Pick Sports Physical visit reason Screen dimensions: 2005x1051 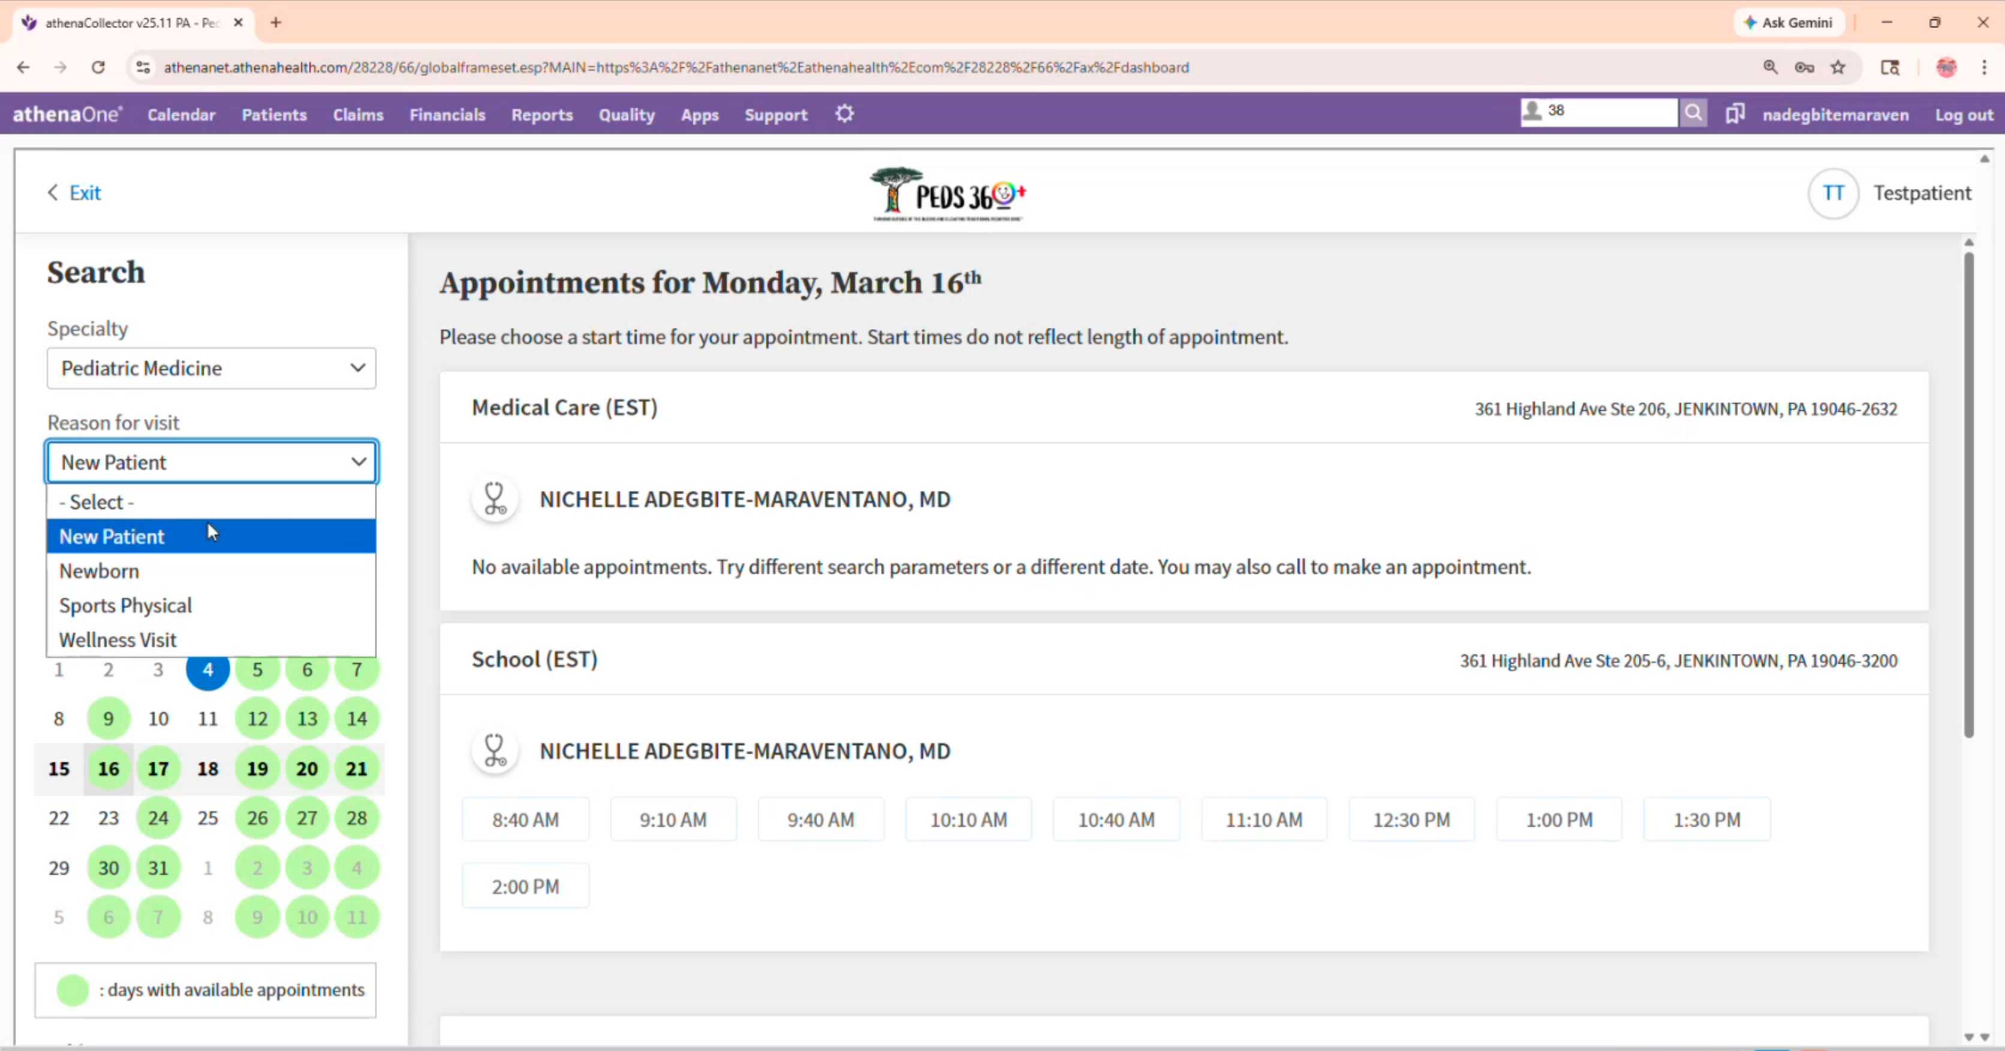pyautogui.click(x=125, y=605)
